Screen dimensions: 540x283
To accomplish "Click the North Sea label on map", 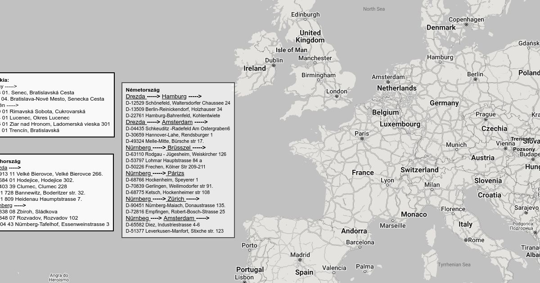I will (x=374, y=9).
